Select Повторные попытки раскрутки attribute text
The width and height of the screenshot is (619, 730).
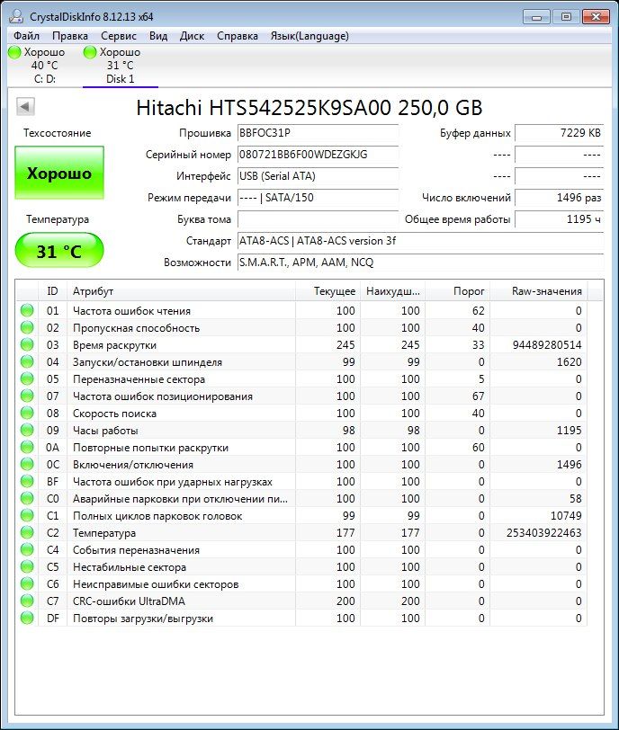pyautogui.click(x=150, y=448)
